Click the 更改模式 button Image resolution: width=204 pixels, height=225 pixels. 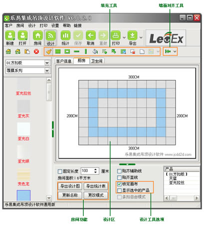tap(96, 195)
